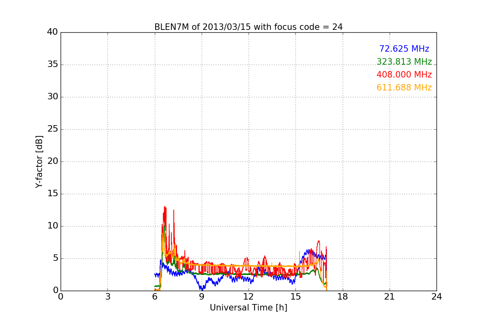Image resolution: width=485 pixels, height=323 pixels.
Task: Click the y-axis tick label 5
Action: (x=55, y=258)
